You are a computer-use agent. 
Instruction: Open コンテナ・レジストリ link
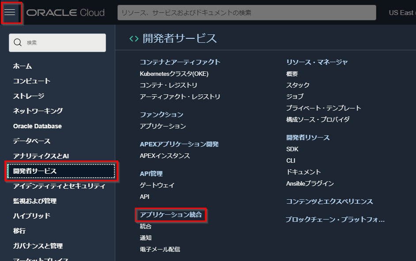(x=168, y=85)
